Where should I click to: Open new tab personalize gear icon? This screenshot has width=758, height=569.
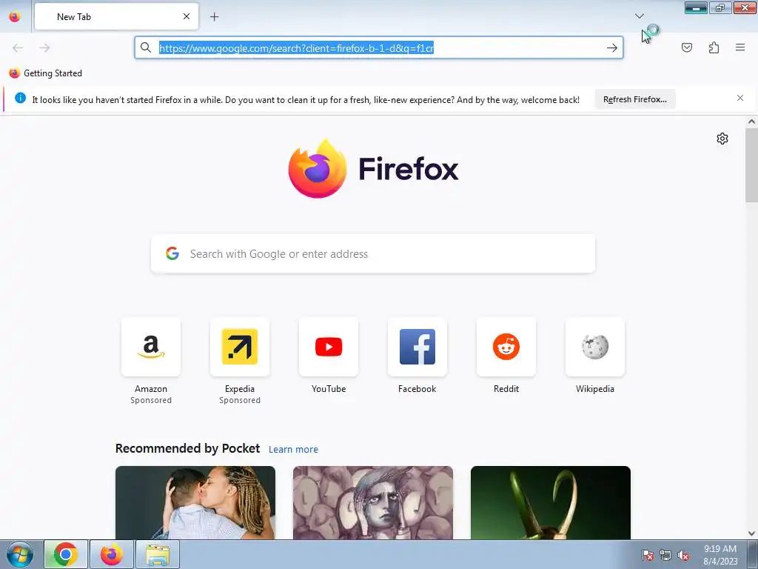pos(722,139)
